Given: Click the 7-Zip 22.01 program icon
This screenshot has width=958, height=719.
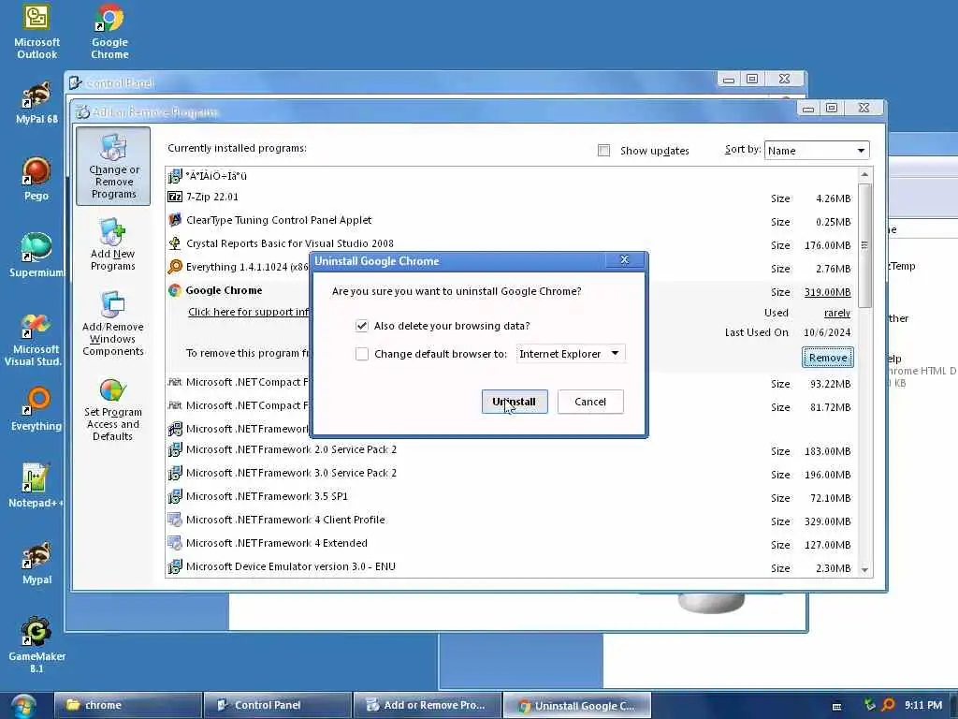Looking at the screenshot, I should (175, 197).
